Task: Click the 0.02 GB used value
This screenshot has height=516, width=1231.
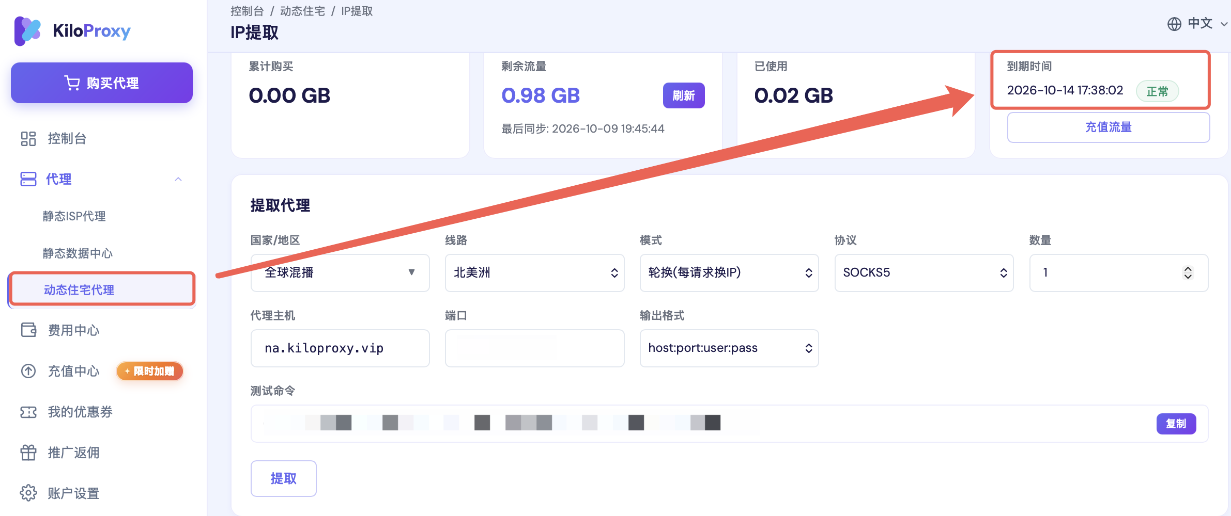Action: point(793,95)
